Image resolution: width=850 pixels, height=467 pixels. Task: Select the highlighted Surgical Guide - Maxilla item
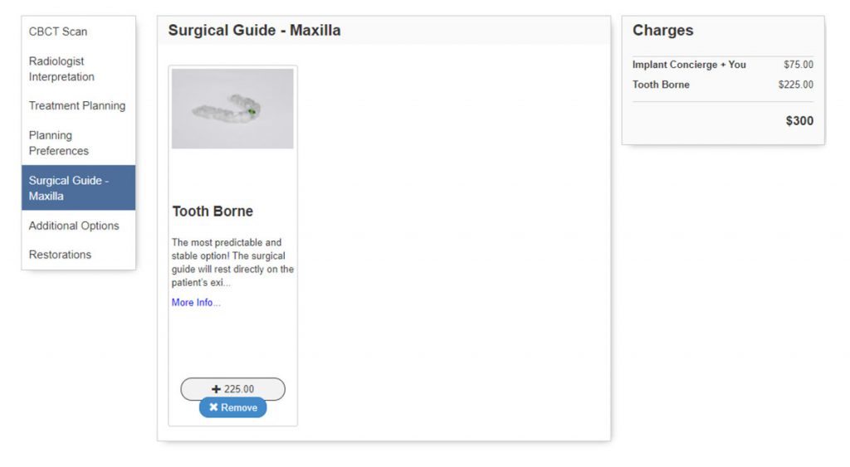[x=78, y=187]
